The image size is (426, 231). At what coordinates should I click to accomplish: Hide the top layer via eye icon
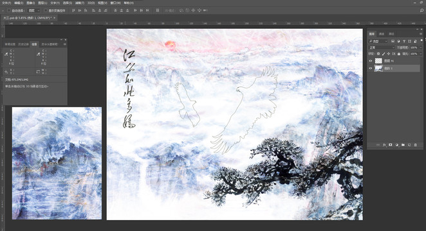tap(370, 61)
